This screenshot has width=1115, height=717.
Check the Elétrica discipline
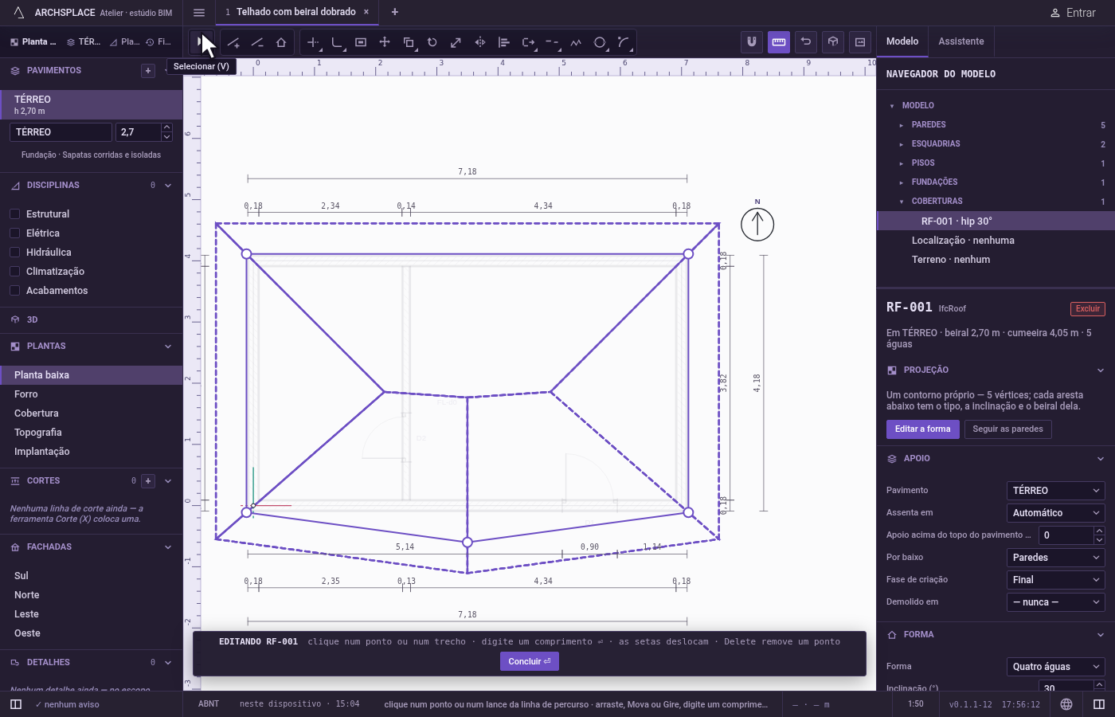[x=14, y=233]
